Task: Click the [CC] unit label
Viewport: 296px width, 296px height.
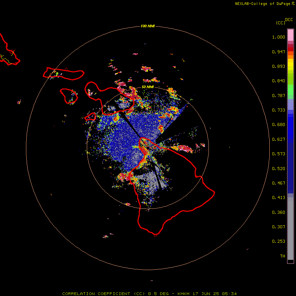Action: (281, 23)
